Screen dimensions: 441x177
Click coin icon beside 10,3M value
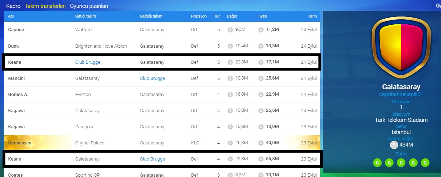click(x=230, y=78)
